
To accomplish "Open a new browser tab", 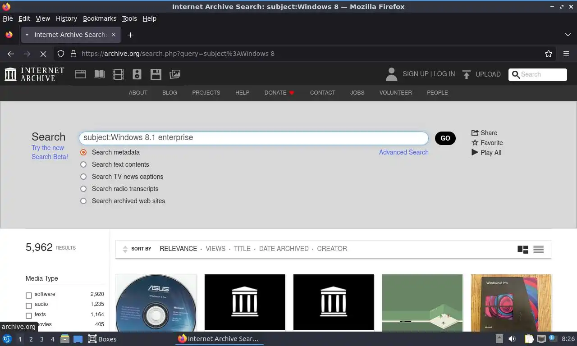I will (x=130, y=35).
